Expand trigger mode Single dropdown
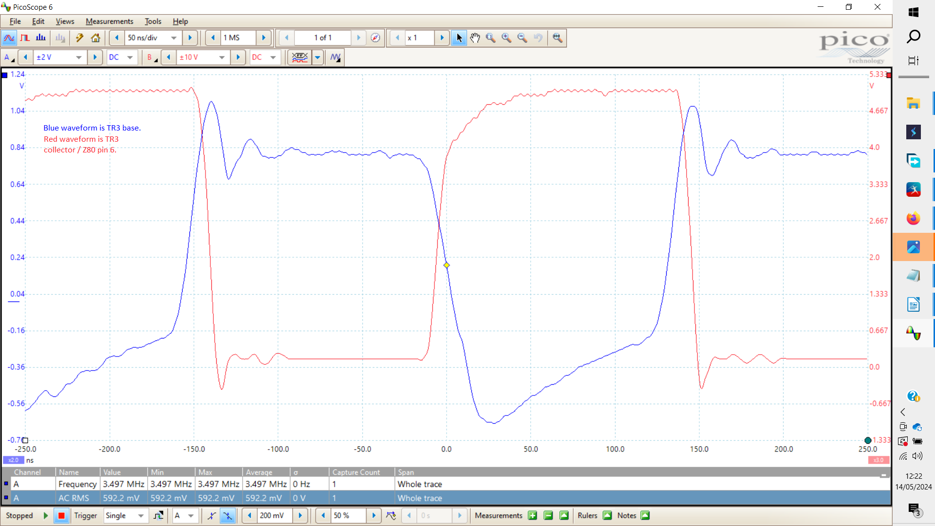This screenshot has height=526, width=935. 141,515
